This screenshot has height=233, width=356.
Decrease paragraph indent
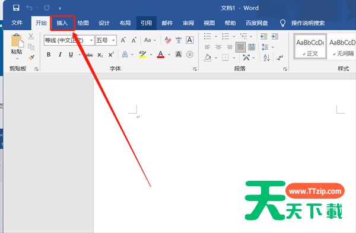pyautogui.click(x=264, y=37)
